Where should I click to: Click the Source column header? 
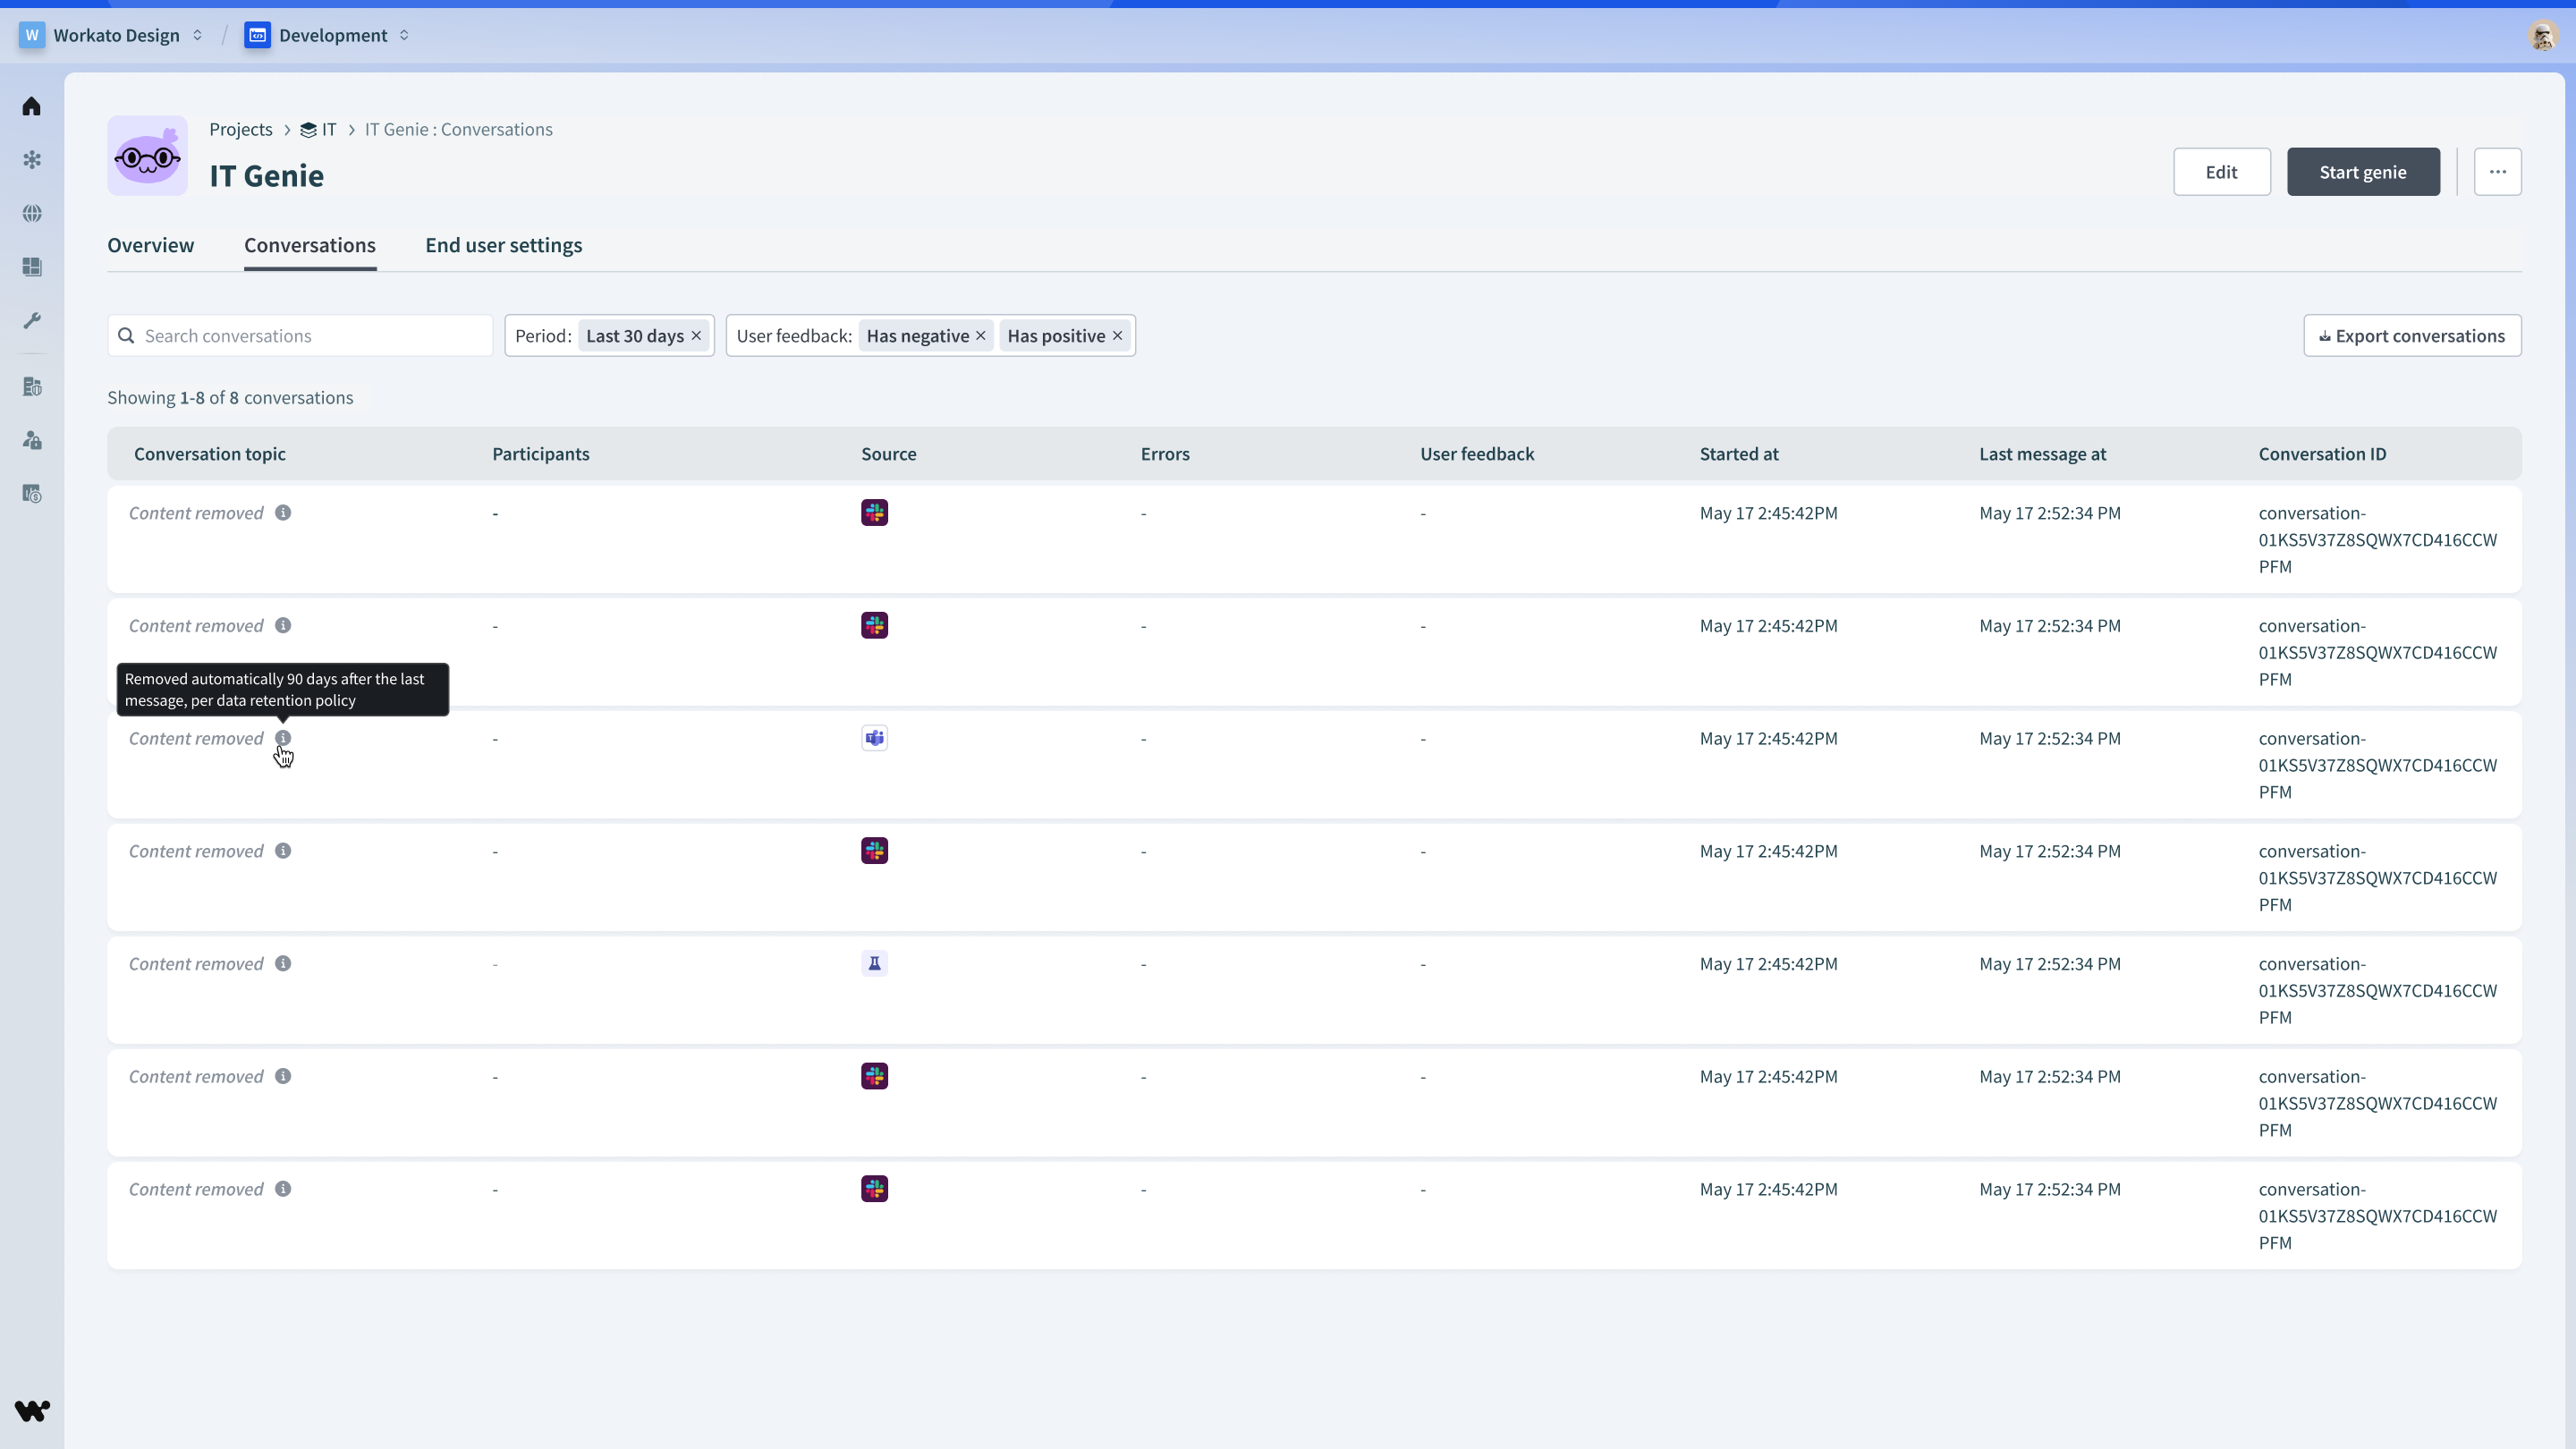(x=889, y=454)
